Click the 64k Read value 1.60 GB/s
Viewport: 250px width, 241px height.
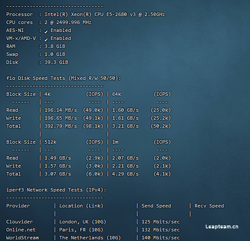coord(125,110)
